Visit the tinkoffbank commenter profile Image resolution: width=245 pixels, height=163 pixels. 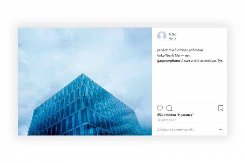pyautogui.click(x=166, y=55)
